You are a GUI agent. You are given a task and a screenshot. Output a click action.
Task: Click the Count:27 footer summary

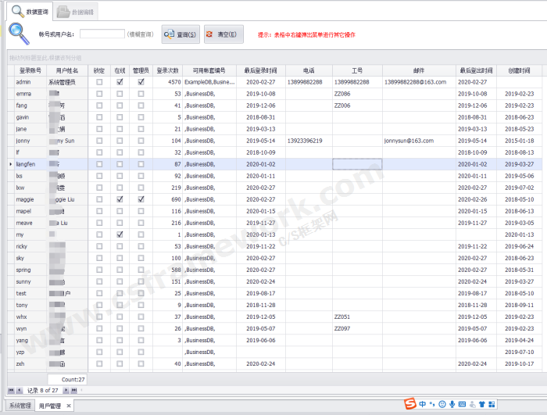point(67,379)
